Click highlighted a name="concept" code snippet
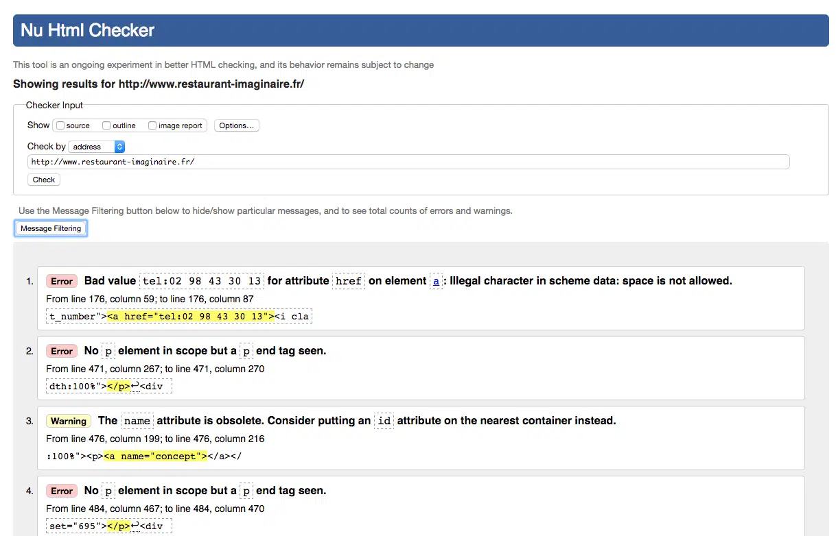836x536 pixels. (x=155, y=456)
